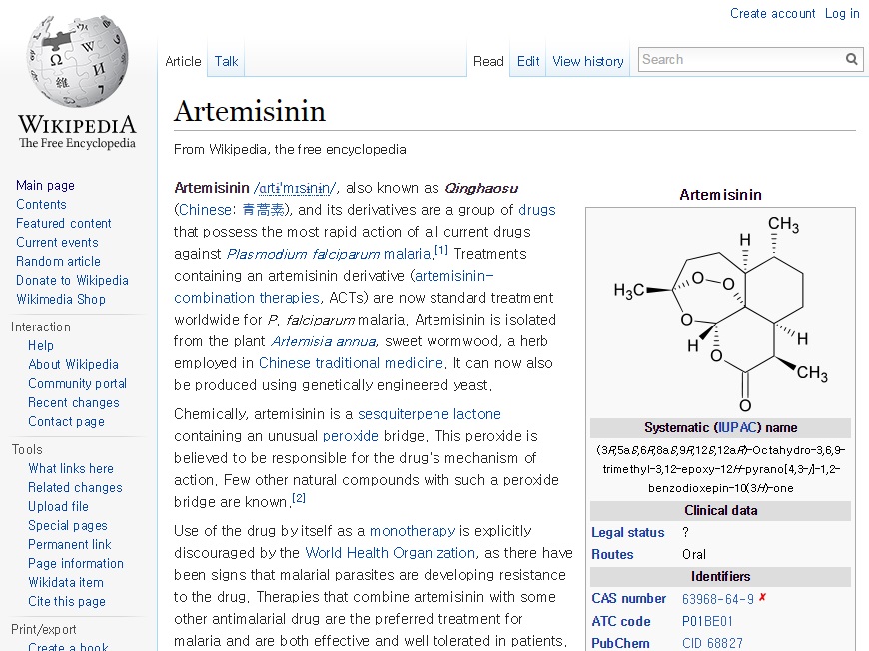The image size is (869, 651).
Task: Go to Main page in sidebar
Action: [45, 185]
